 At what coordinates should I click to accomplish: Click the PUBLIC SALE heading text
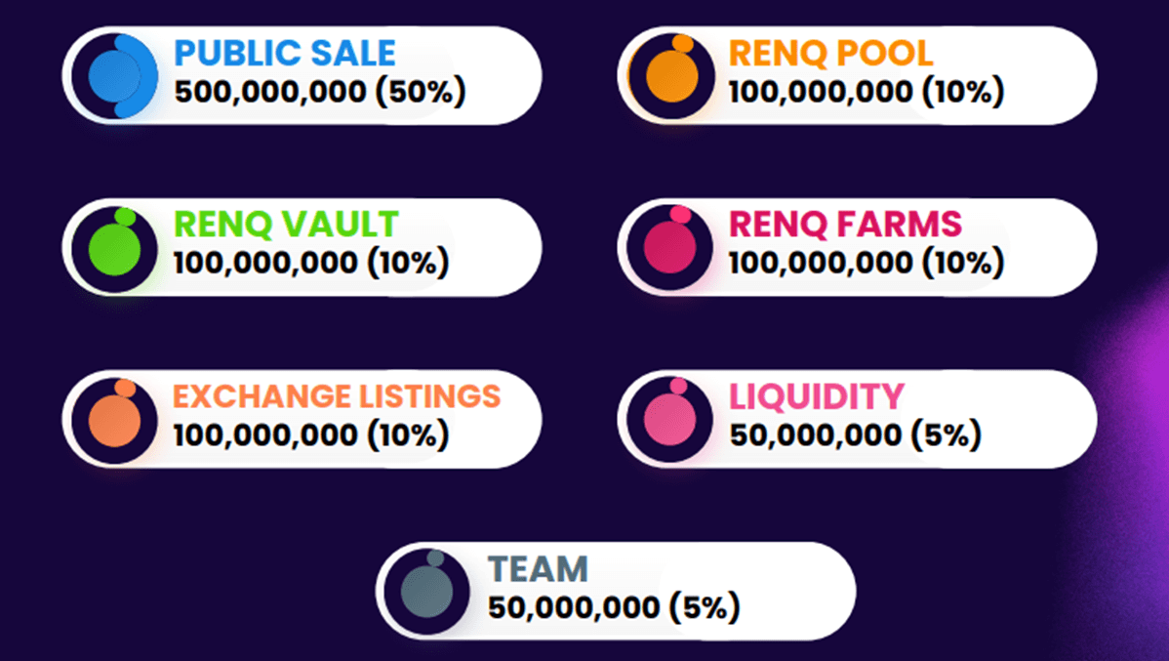pos(285,53)
